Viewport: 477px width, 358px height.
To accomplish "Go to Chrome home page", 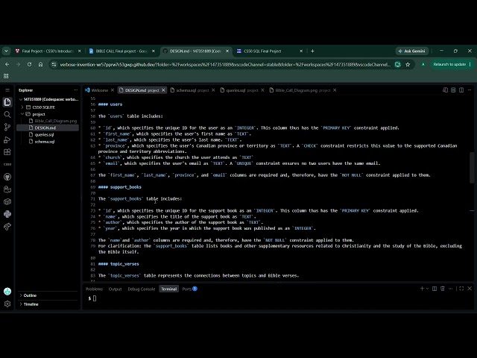I will [40, 65].
